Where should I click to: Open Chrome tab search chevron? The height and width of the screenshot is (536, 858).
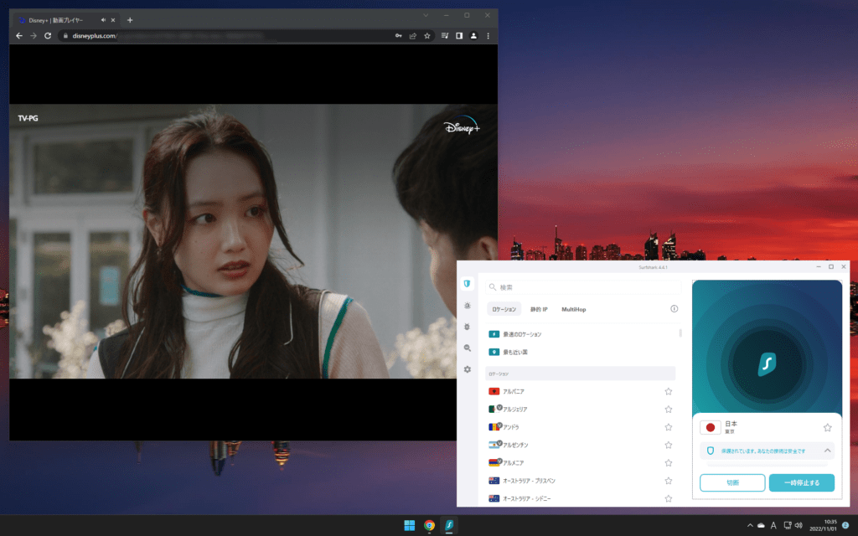point(425,15)
